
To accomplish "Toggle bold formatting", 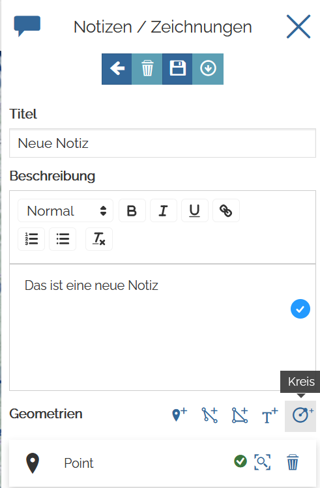I will [132, 210].
